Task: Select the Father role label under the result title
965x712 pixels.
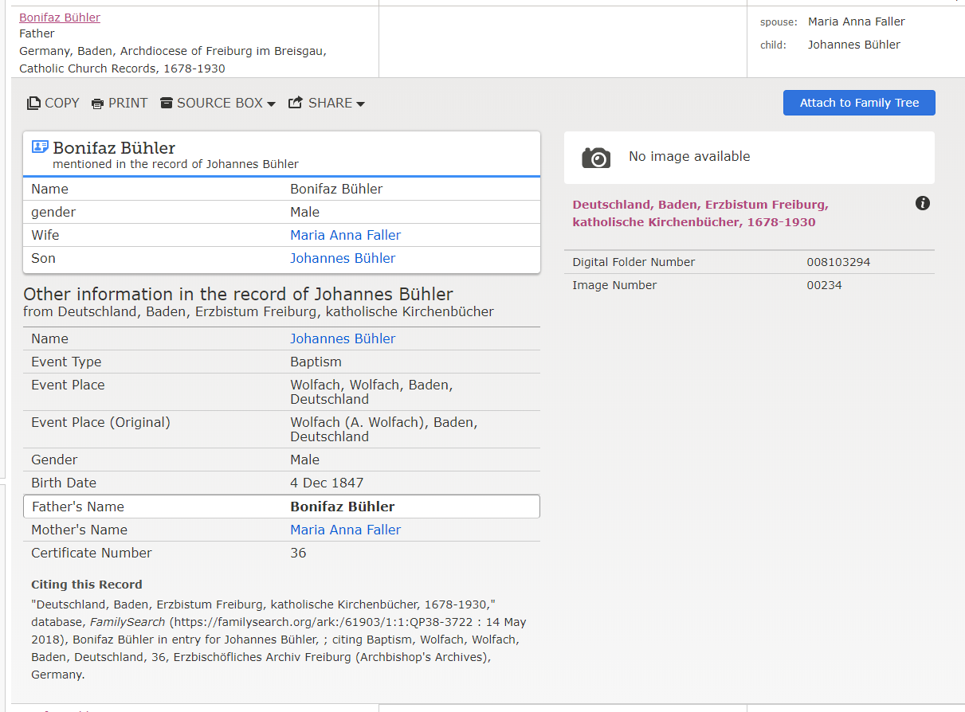Action: tap(37, 33)
